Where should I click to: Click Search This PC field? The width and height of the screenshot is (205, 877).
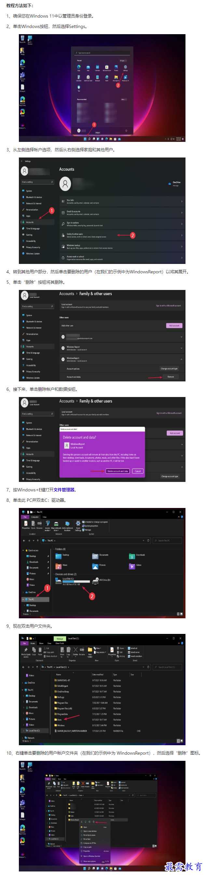point(167,540)
